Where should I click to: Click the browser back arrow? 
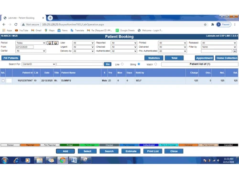(x=4, y=24)
